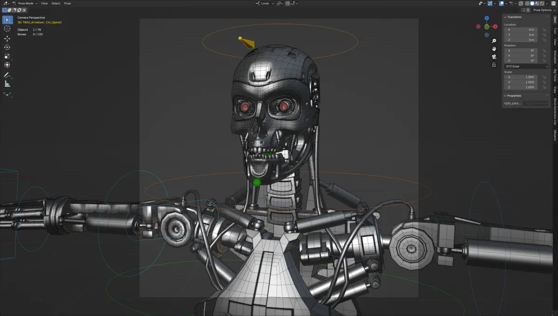Select the Measure tool
The height and width of the screenshot is (316, 558).
pyautogui.click(x=7, y=84)
